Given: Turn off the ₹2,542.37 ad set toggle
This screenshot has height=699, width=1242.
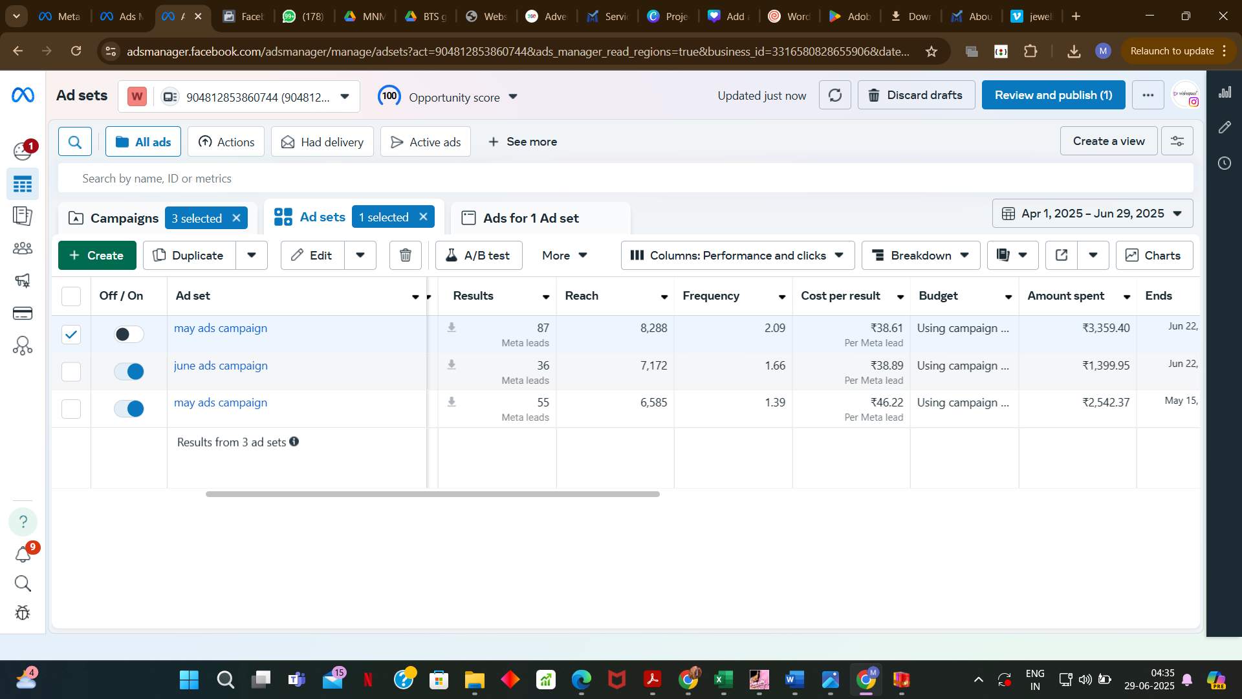Looking at the screenshot, I should tap(129, 408).
